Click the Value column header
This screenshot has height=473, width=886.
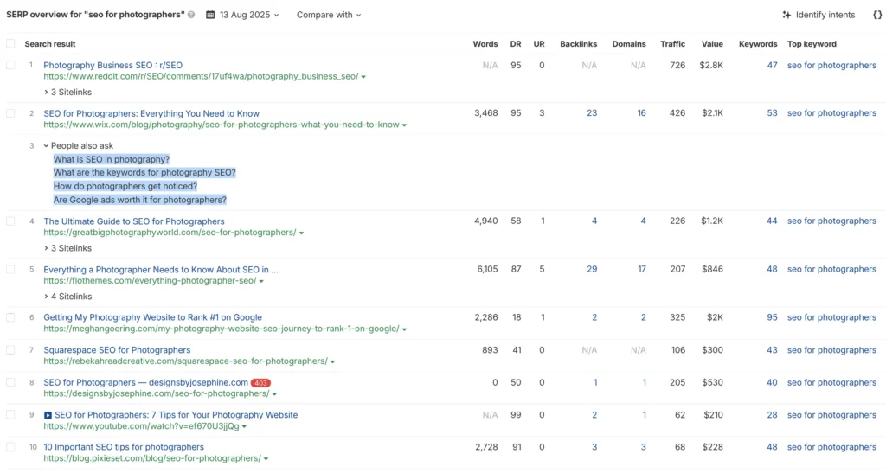(x=713, y=44)
